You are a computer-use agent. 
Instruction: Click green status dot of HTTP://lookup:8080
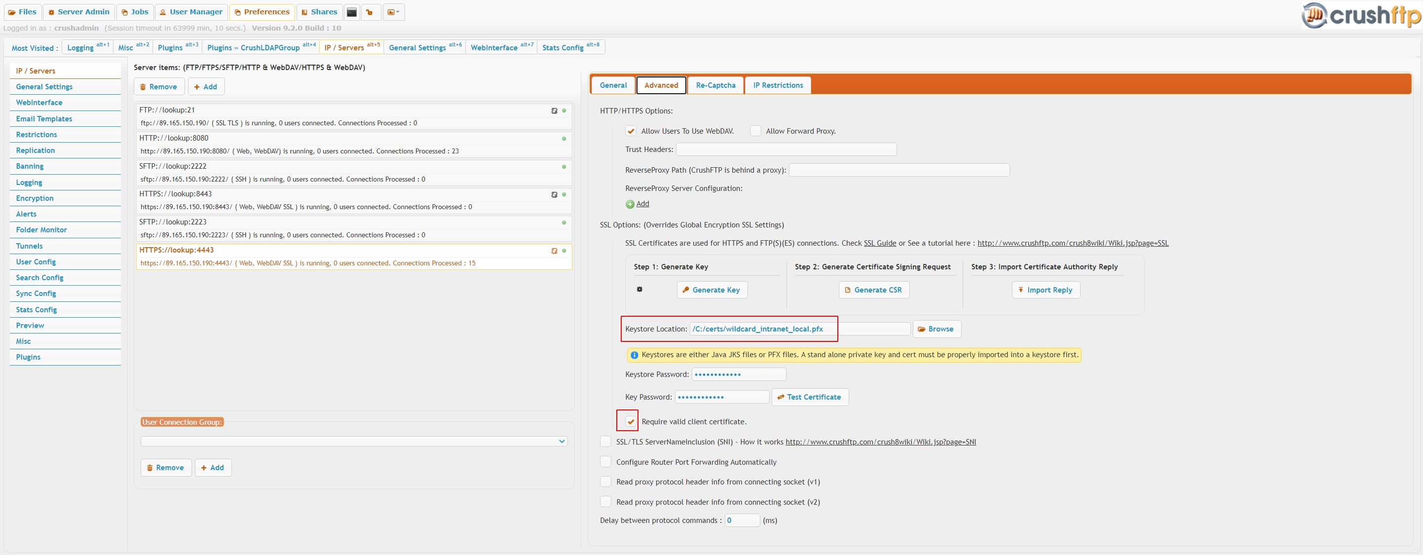point(564,139)
